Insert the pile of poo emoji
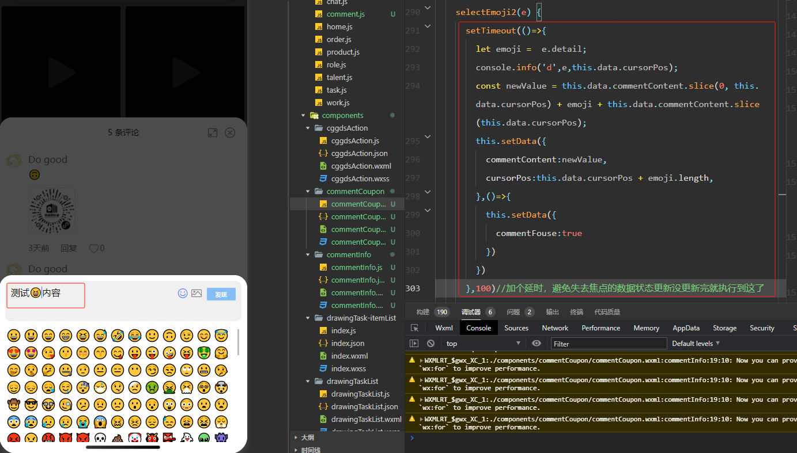Screen dimensions: 797x453 point(118,438)
